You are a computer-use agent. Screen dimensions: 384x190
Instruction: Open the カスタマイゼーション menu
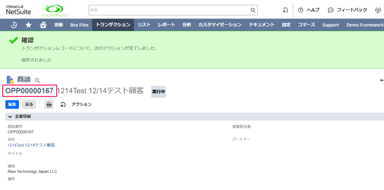(x=220, y=25)
